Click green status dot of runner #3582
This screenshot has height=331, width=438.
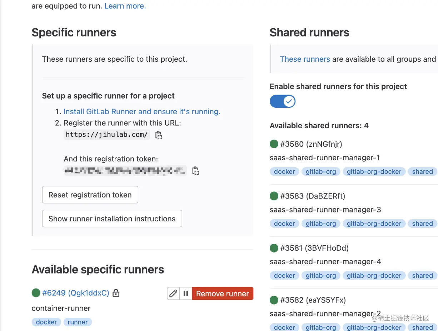[x=274, y=300]
